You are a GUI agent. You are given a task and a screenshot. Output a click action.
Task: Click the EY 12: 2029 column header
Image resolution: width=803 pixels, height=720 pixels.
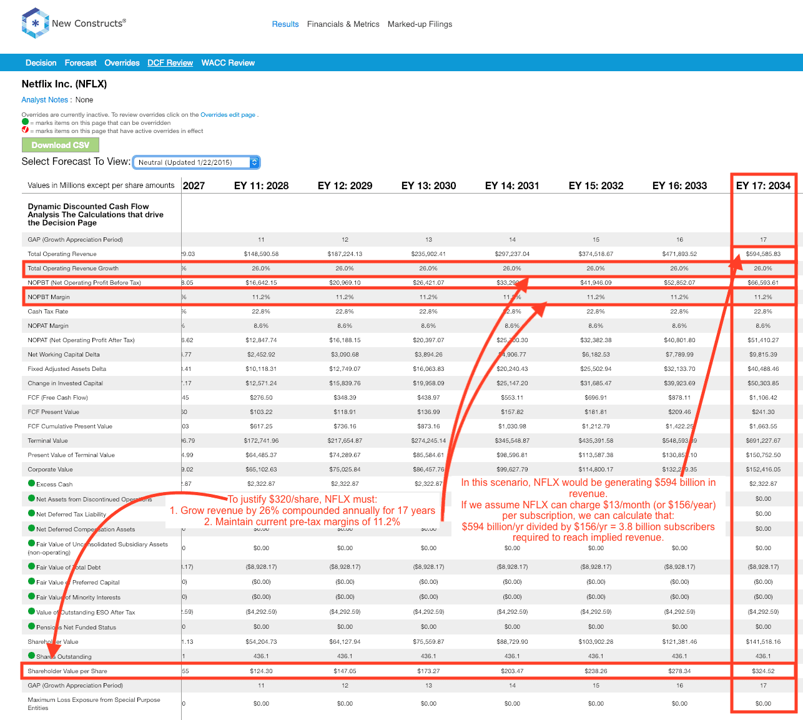(x=345, y=185)
